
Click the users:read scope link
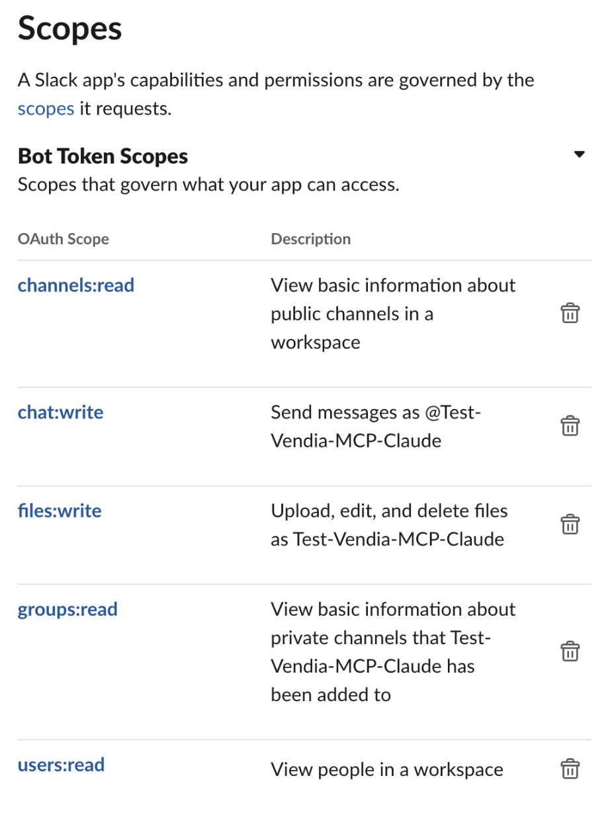click(x=61, y=765)
